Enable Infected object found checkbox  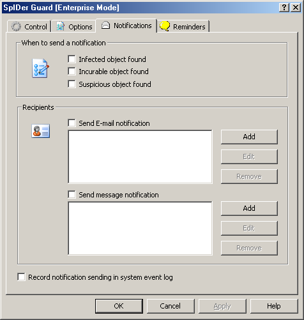tap(72, 59)
